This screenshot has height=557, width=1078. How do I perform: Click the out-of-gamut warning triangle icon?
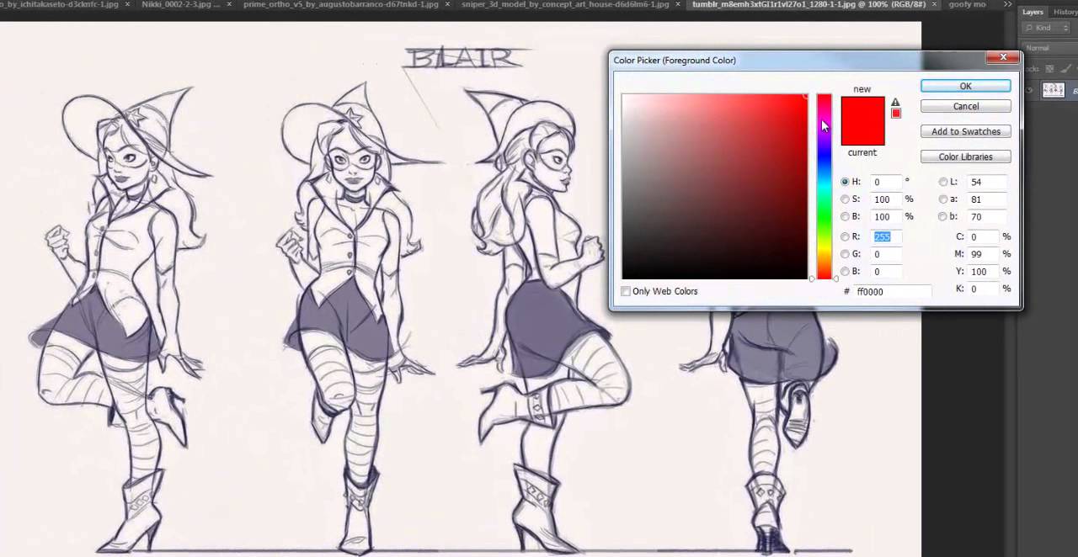coord(895,103)
